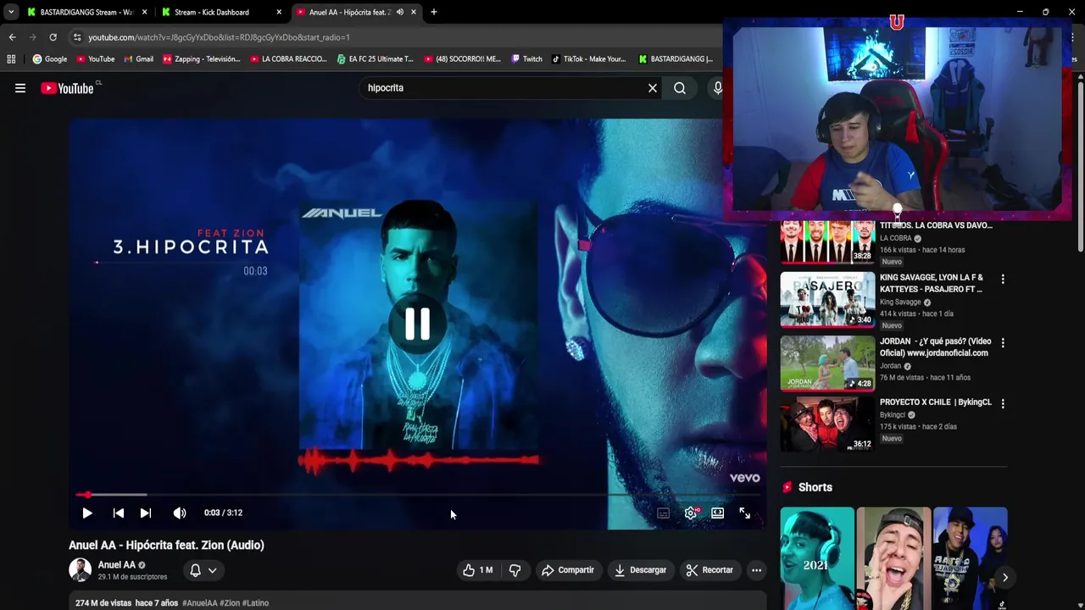
Task: Open the YouTube hamburger guide menu
Action: 20,88
